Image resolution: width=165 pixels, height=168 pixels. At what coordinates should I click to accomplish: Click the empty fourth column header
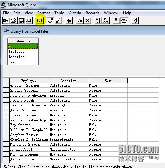[143, 81]
